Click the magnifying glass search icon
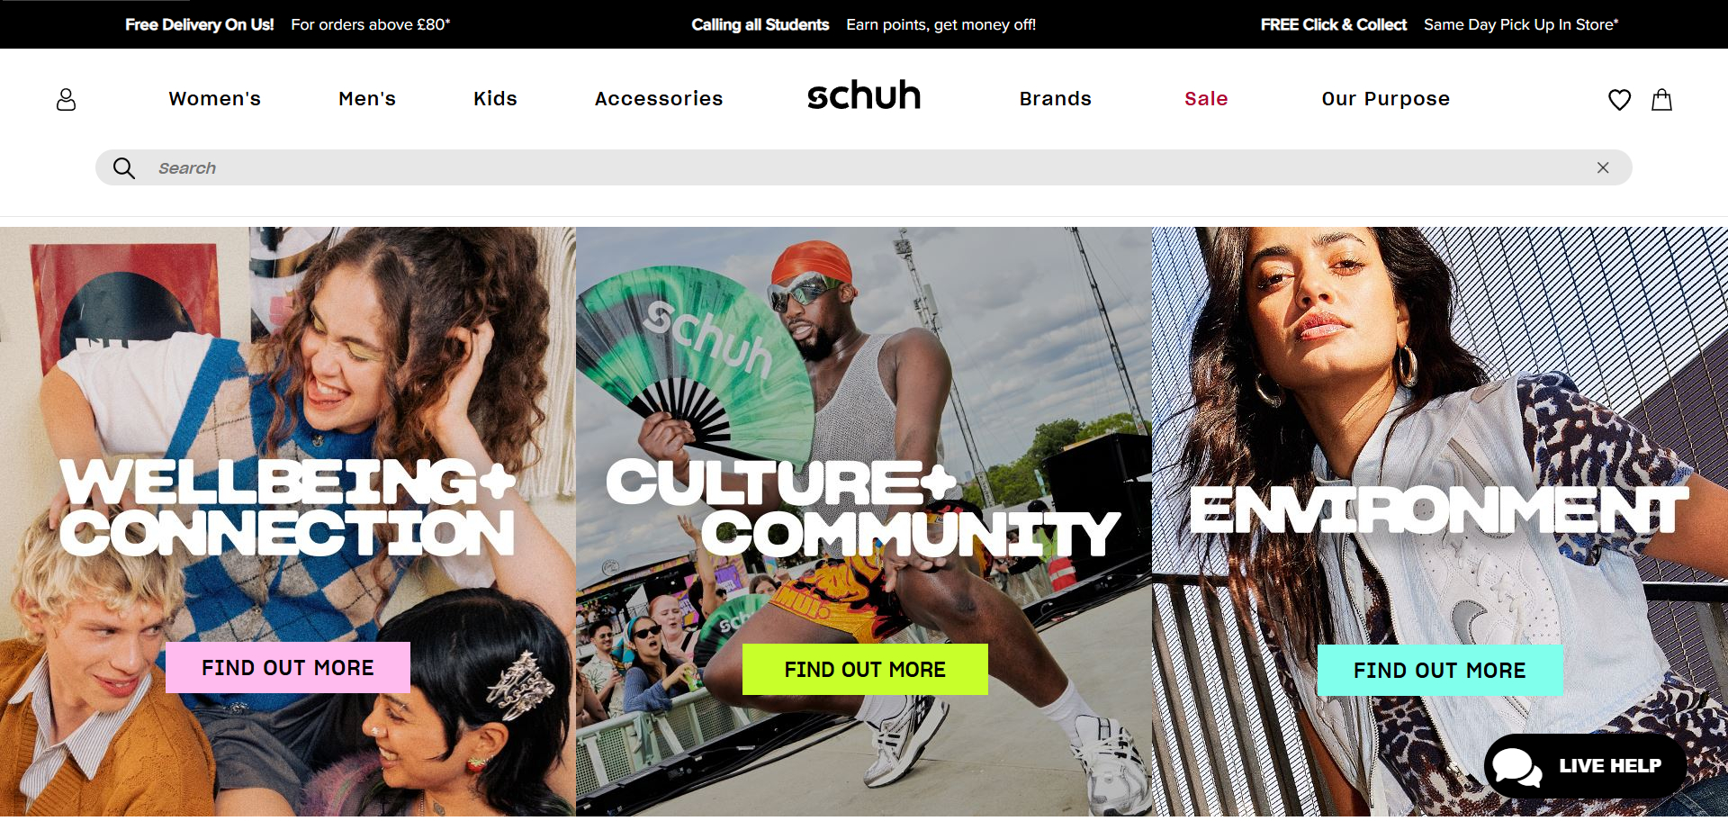Image resolution: width=1728 pixels, height=821 pixels. tap(124, 168)
